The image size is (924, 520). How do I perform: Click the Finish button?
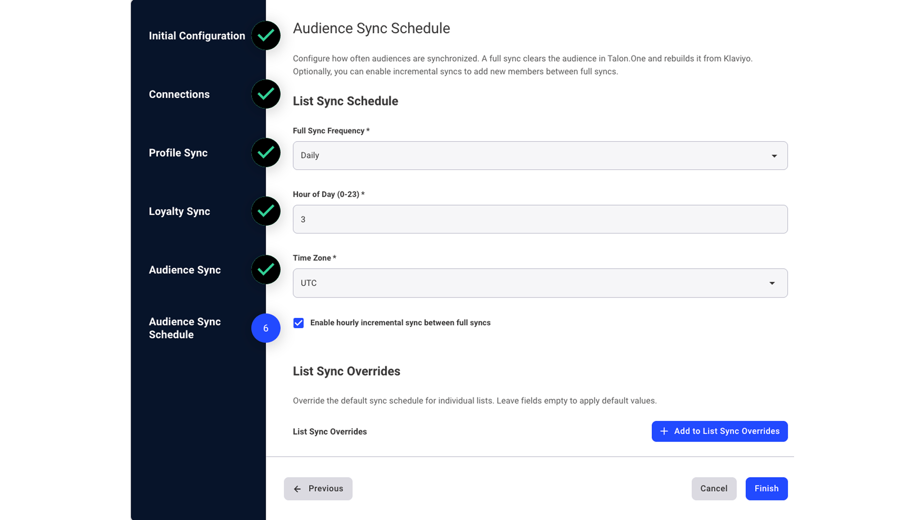767,489
